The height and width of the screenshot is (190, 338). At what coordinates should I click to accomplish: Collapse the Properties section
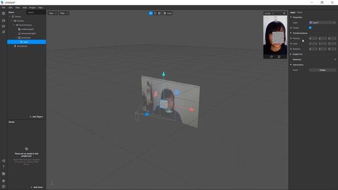click(x=291, y=17)
